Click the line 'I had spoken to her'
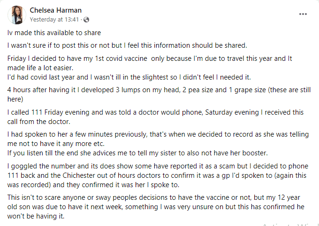The height and width of the screenshot is (226, 319). click(x=158, y=134)
